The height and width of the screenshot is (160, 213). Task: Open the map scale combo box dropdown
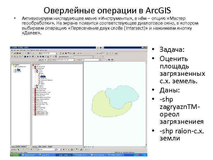[x=57, y=53]
